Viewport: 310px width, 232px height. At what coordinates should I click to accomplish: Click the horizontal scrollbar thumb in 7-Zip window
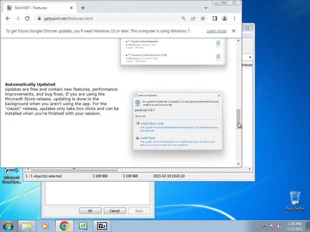tap(74, 169)
